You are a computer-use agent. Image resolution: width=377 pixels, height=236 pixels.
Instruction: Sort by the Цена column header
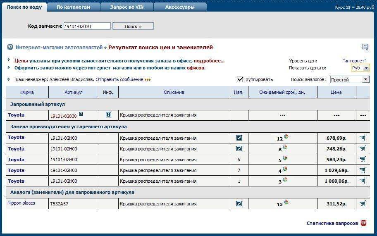(x=336, y=92)
